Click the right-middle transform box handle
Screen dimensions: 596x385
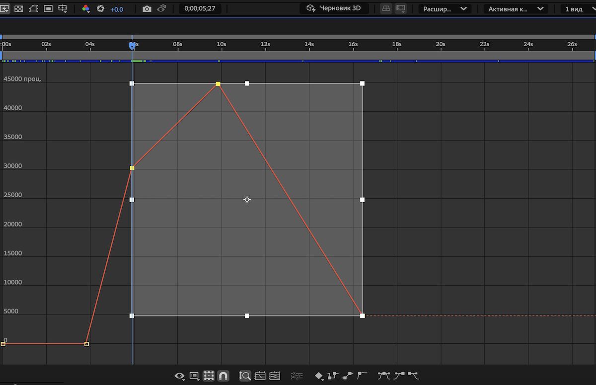pos(362,200)
